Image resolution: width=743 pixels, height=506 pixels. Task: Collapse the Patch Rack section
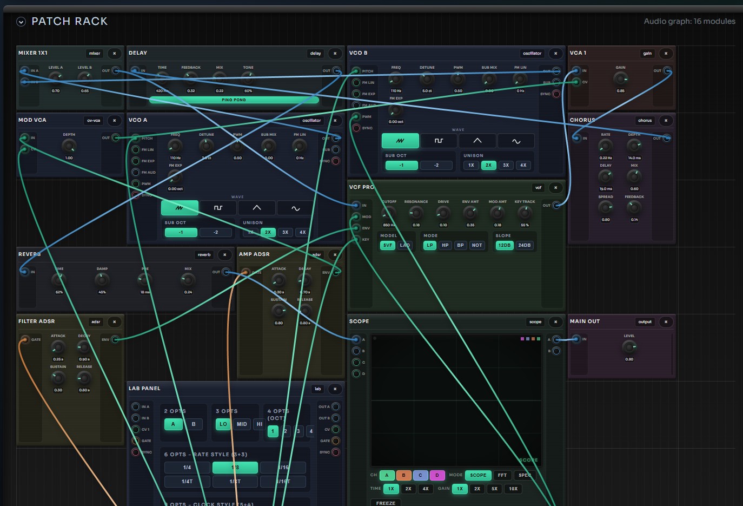pyautogui.click(x=21, y=22)
